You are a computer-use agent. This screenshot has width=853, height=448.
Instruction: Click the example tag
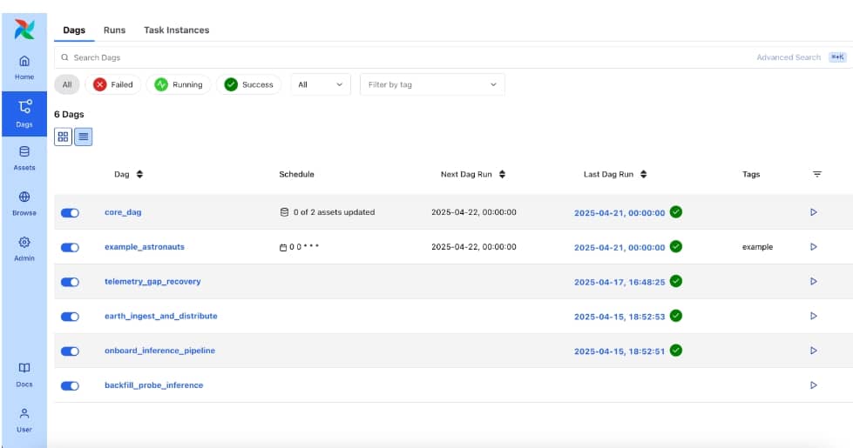757,247
